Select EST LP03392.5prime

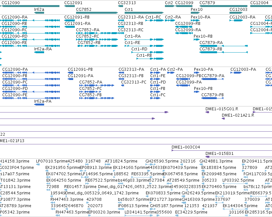click(x=238, y=180)
